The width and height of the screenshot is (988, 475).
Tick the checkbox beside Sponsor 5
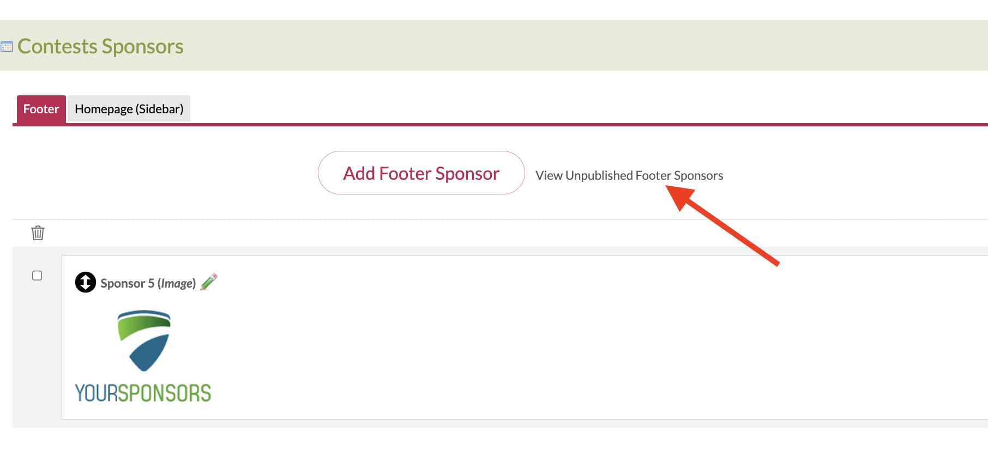click(37, 276)
